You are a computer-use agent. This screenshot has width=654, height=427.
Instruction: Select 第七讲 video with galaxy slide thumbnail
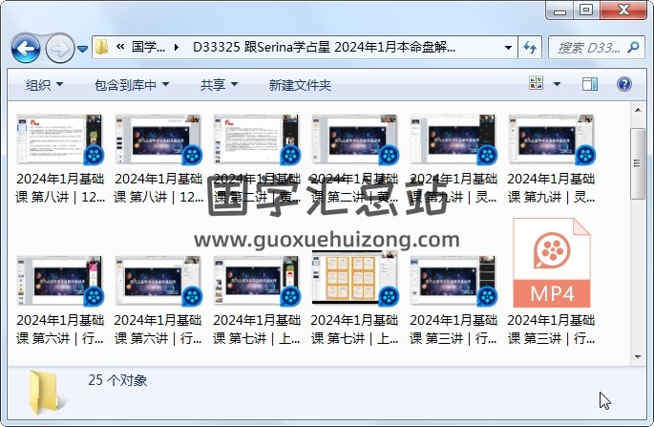click(257, 301)
